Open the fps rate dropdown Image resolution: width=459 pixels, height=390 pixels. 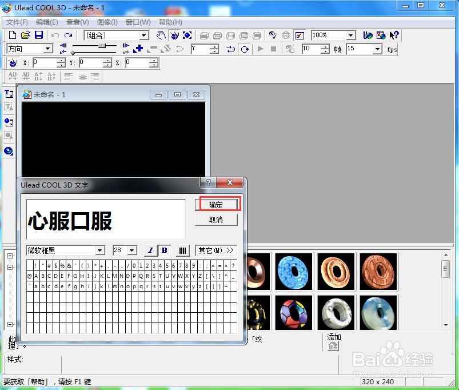378,49
